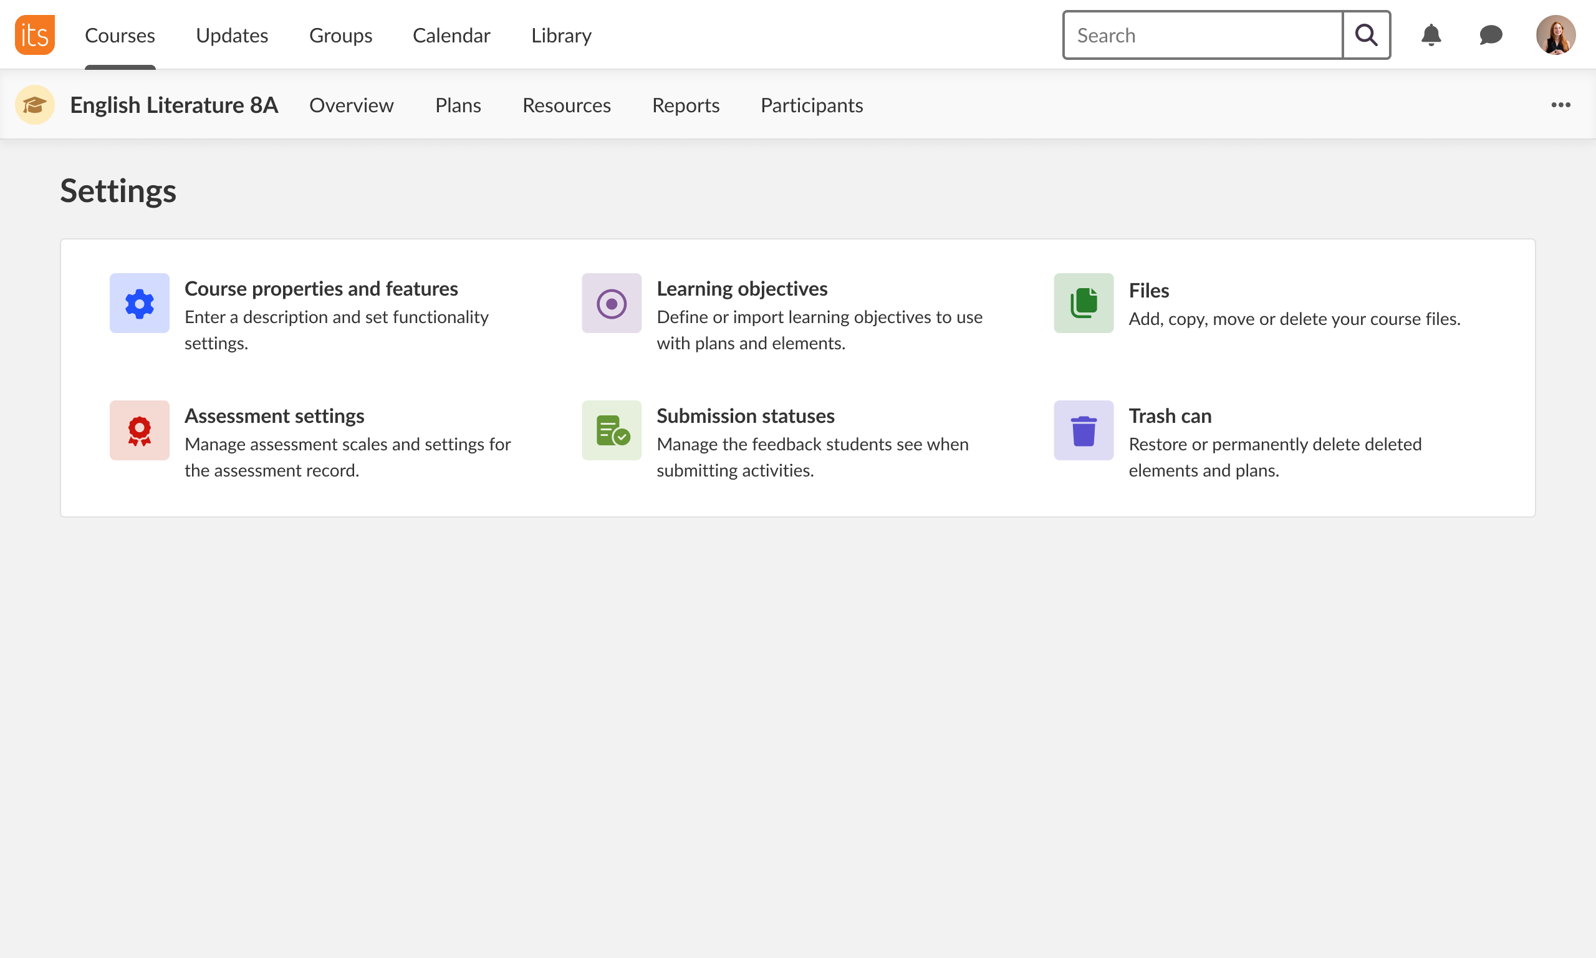Open messages speech bubble icon

[x=1490, y=35]
